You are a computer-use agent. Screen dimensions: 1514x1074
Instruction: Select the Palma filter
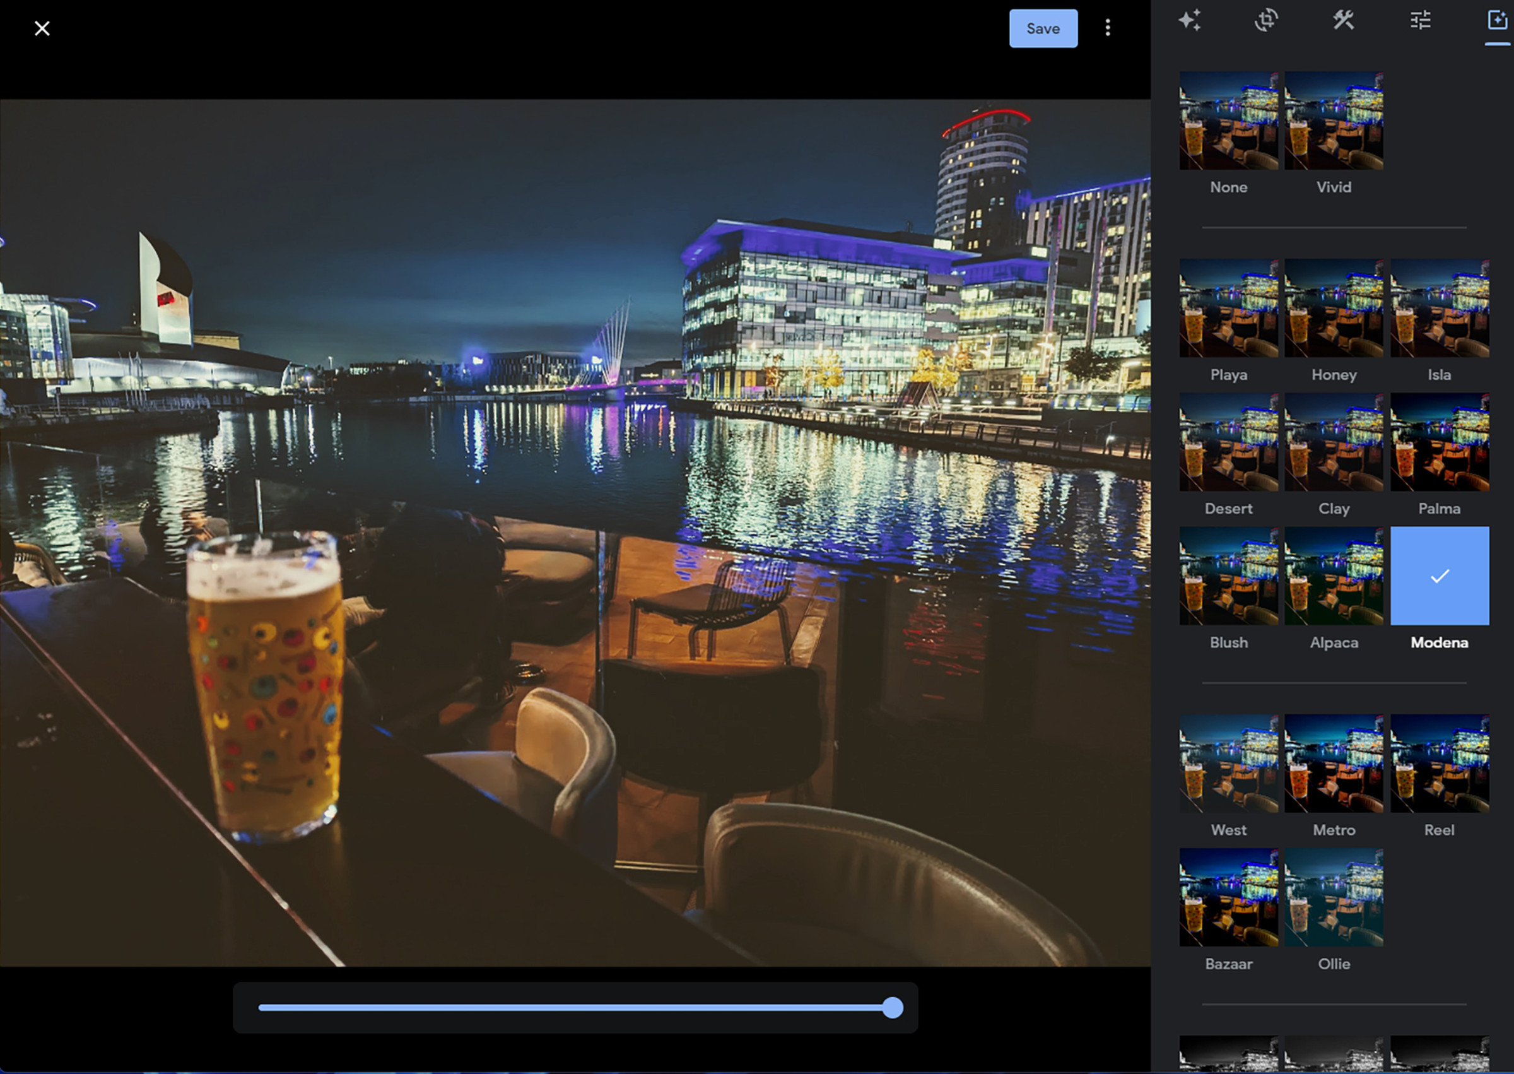click(1440, 442)
